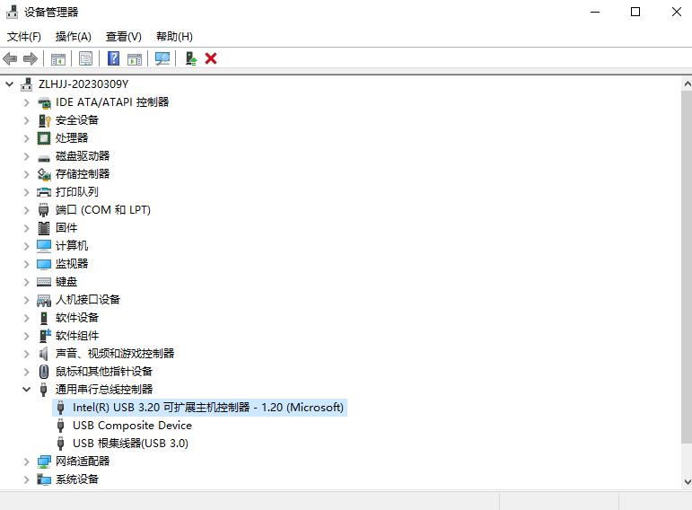The width and height of the screenshot is (692, 510).
Task: Click the 鼠标和其他指针设备 mouse icon
Action: pos(44,372)
